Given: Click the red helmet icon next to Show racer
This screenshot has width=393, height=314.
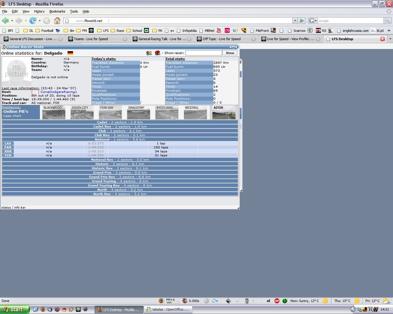Looking at the screenshot, I should coord(158,53).
